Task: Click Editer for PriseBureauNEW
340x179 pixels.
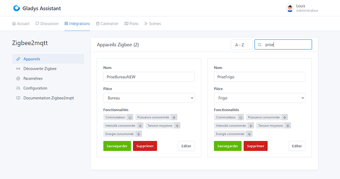Action: click(x=186, y=146)
